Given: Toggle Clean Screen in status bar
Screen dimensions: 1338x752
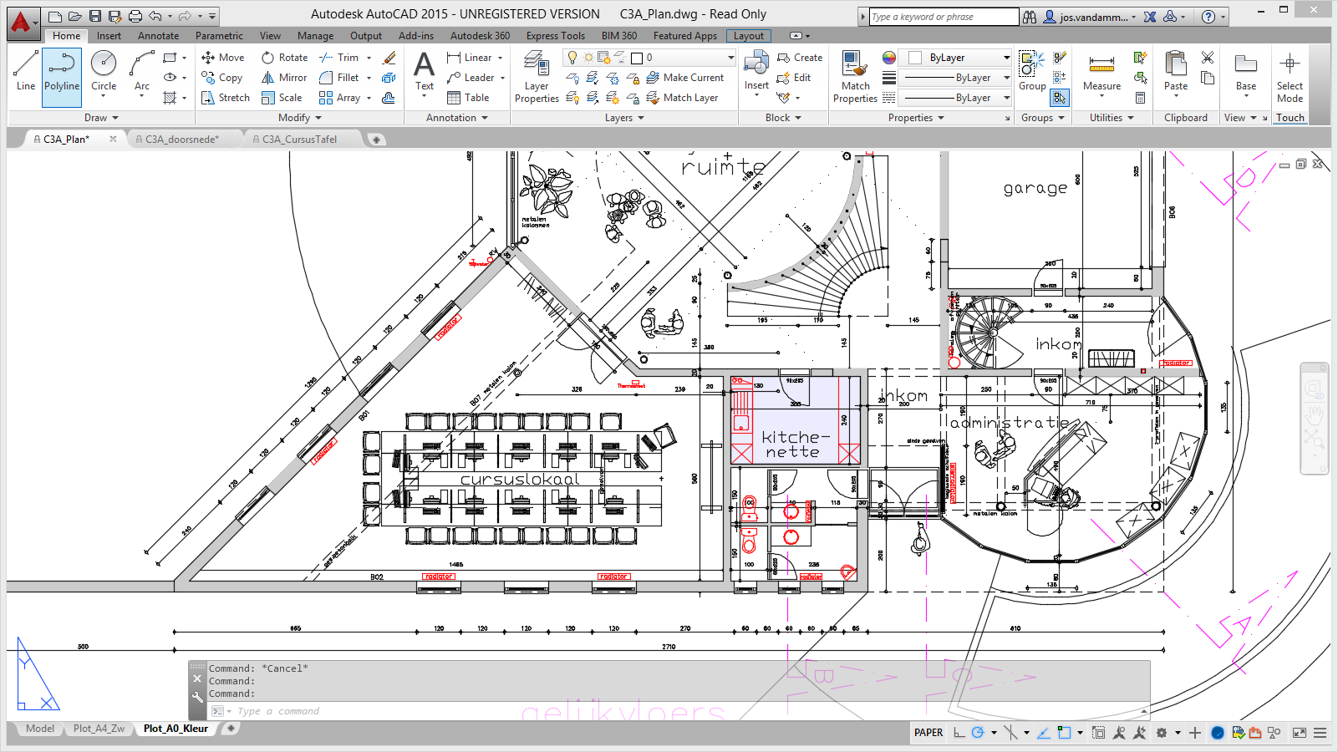Looking at the screenshot, I should [1300, 733].
